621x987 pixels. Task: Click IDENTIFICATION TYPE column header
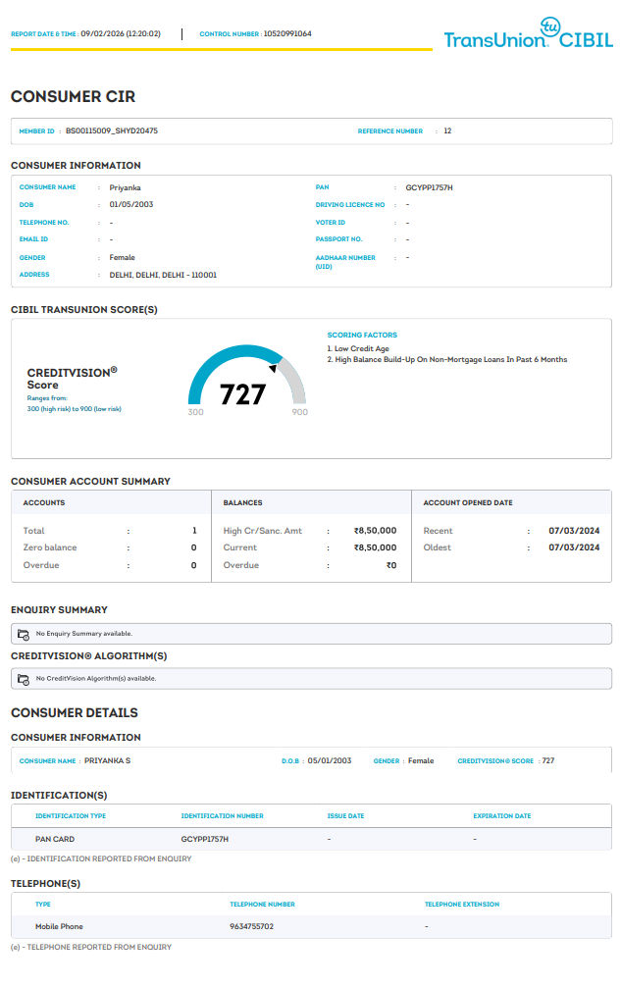coord(71,815)
